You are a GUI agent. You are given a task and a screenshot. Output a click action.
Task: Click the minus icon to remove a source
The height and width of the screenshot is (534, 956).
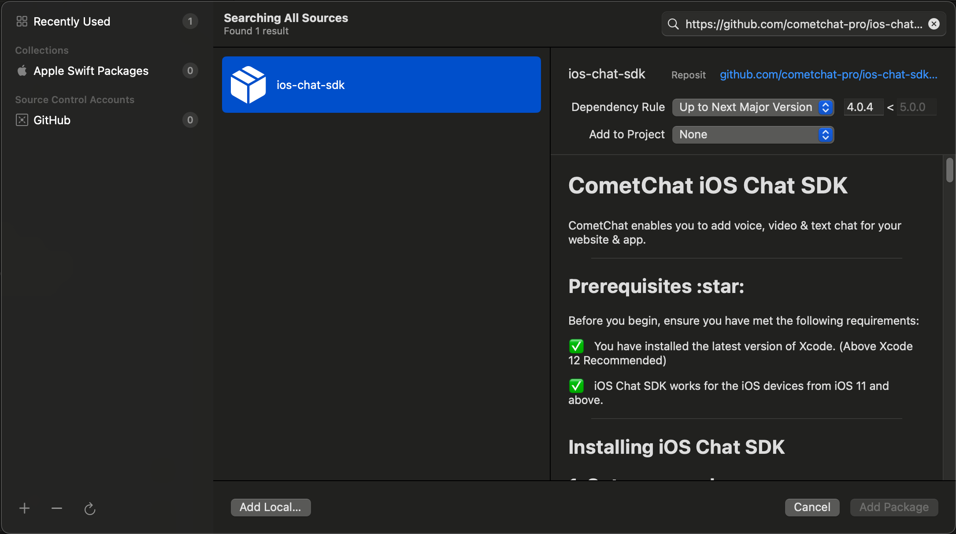click(57, 508)
